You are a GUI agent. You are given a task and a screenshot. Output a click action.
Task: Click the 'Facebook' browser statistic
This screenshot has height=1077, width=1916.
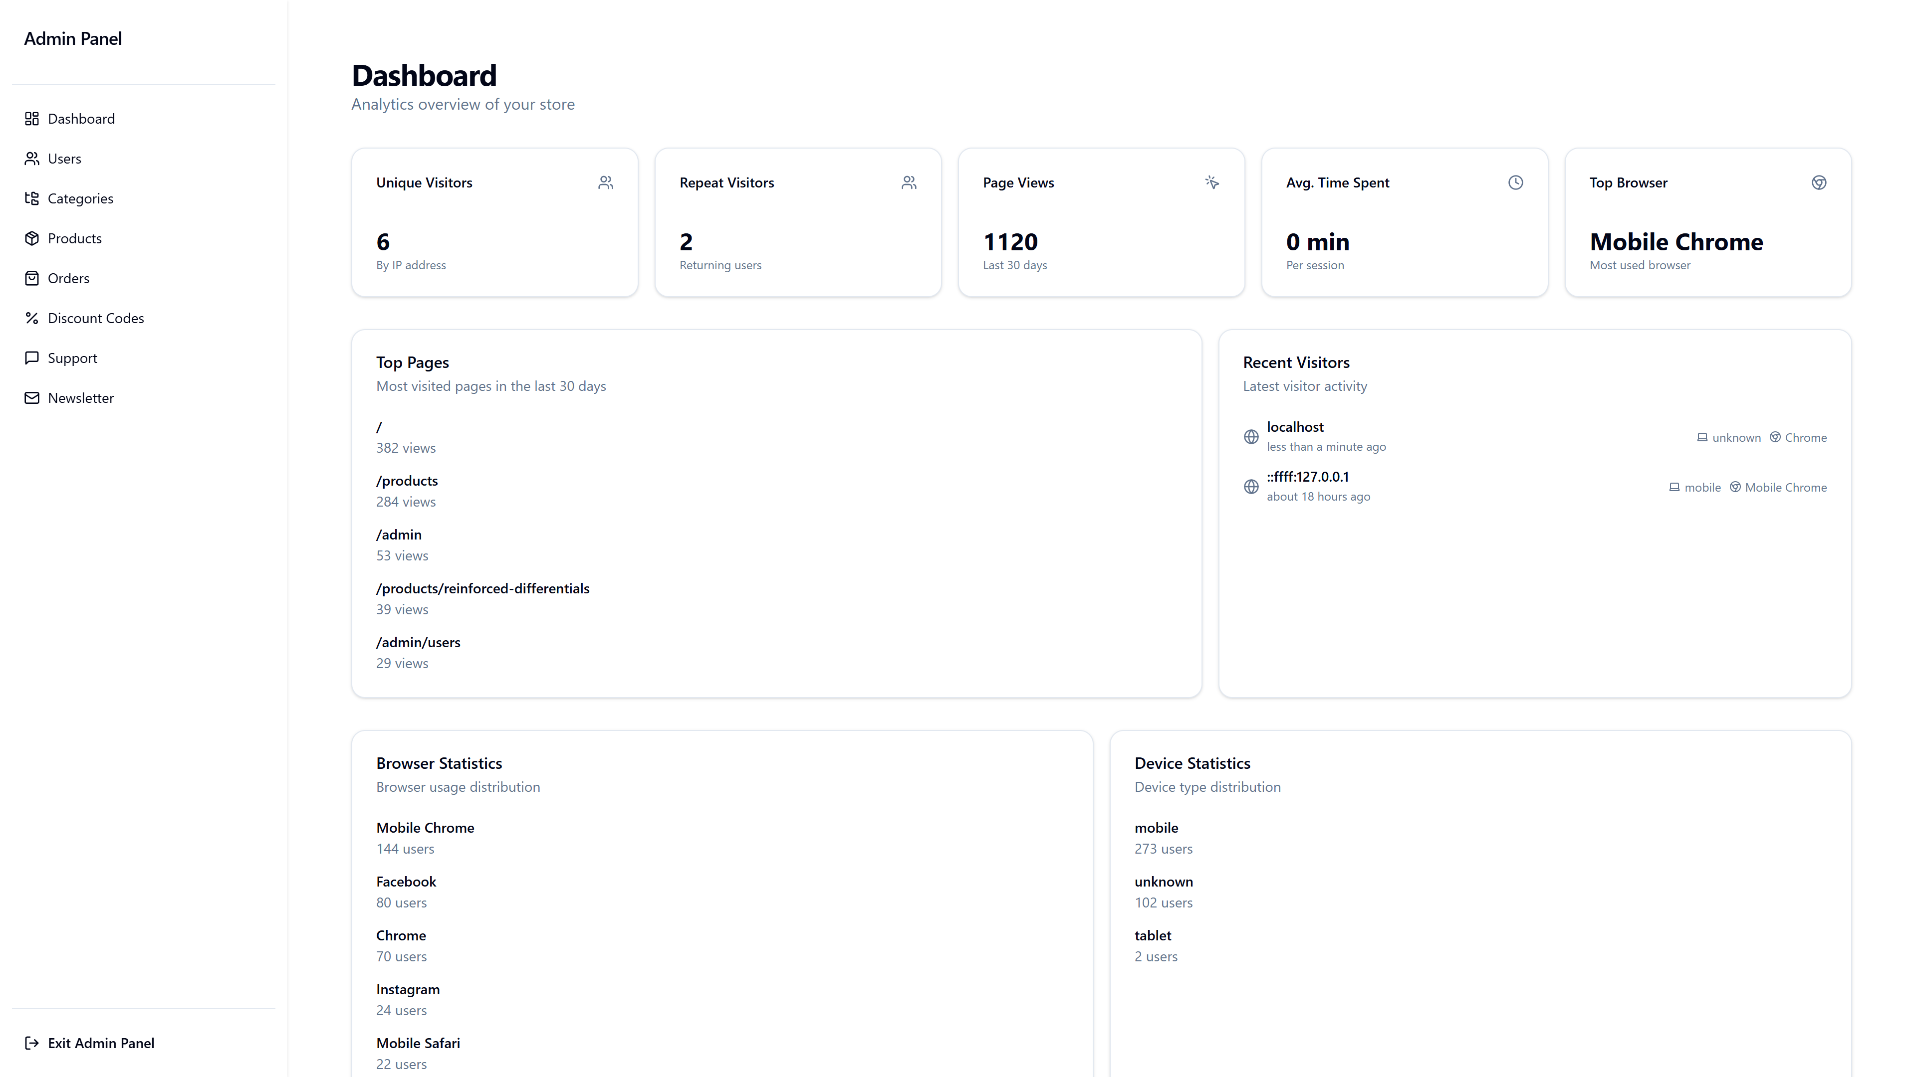click(x=406, y=882)
